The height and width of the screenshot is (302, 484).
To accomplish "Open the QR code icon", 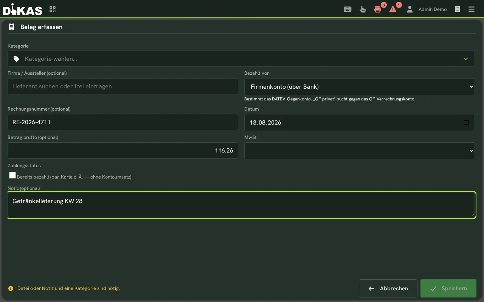I will point(53,9).
